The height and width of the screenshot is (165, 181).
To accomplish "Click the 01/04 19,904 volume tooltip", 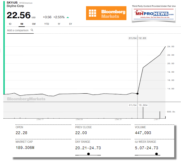I will click(138, 105).
